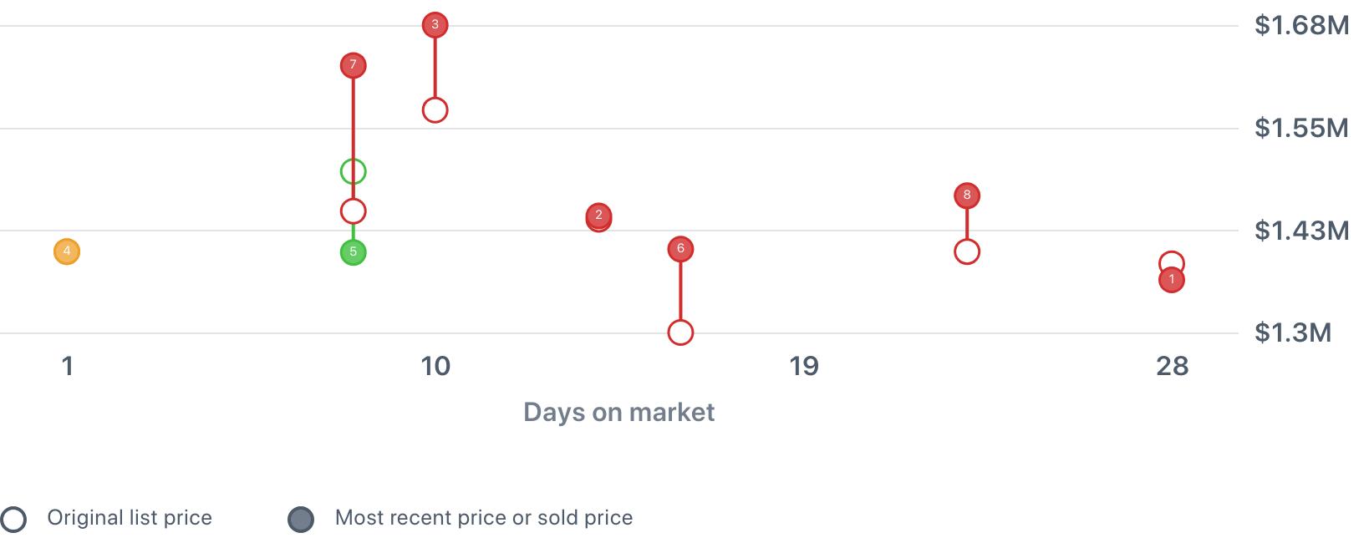Click the $1.68M axis label
Screen dimensions: 1364x543
click(x=1301, y=26)
